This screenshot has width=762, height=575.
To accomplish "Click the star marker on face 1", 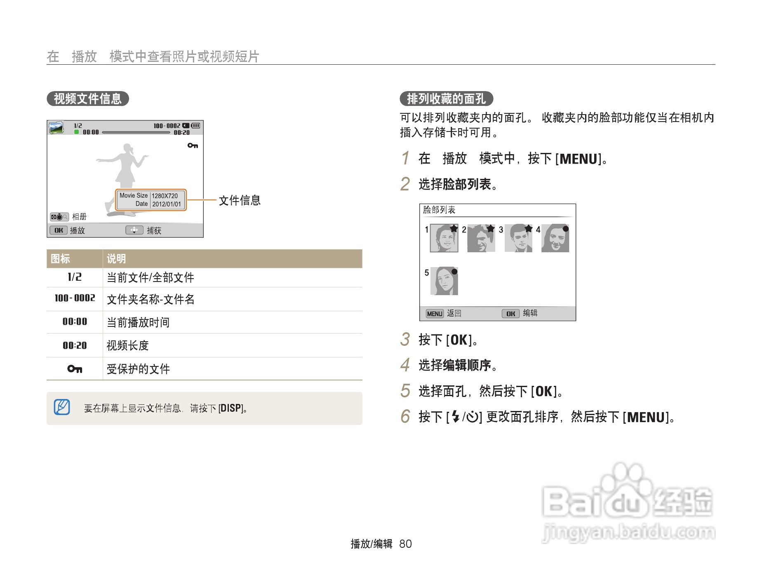I will (x=454, y=228).
